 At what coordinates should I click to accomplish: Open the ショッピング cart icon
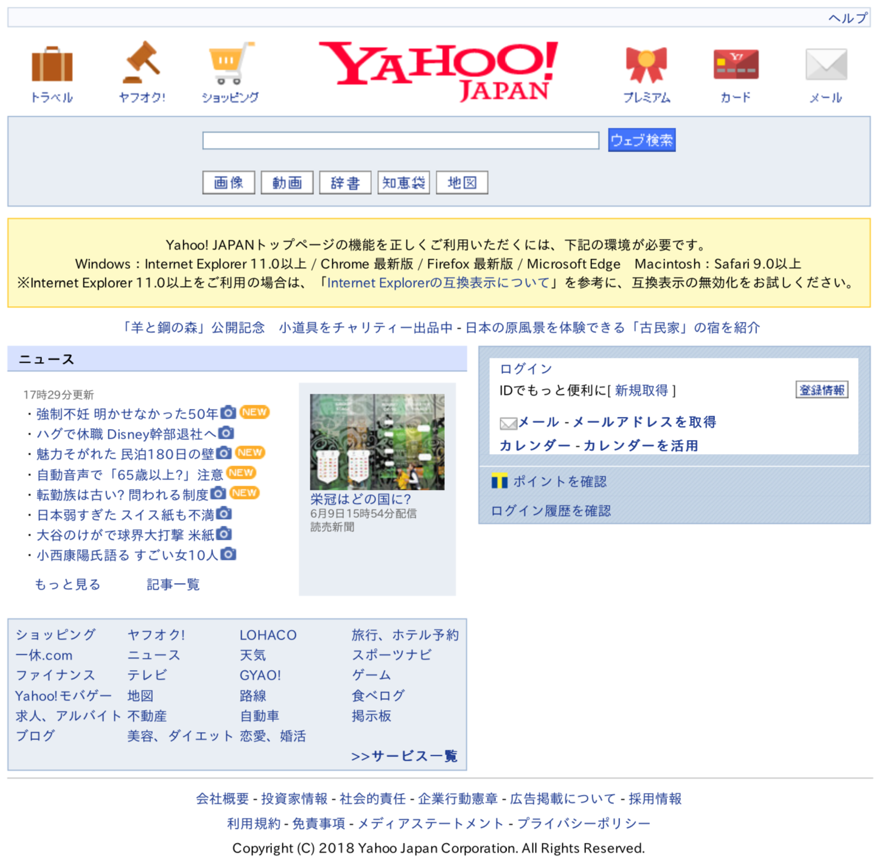click(x=231, y=63)
